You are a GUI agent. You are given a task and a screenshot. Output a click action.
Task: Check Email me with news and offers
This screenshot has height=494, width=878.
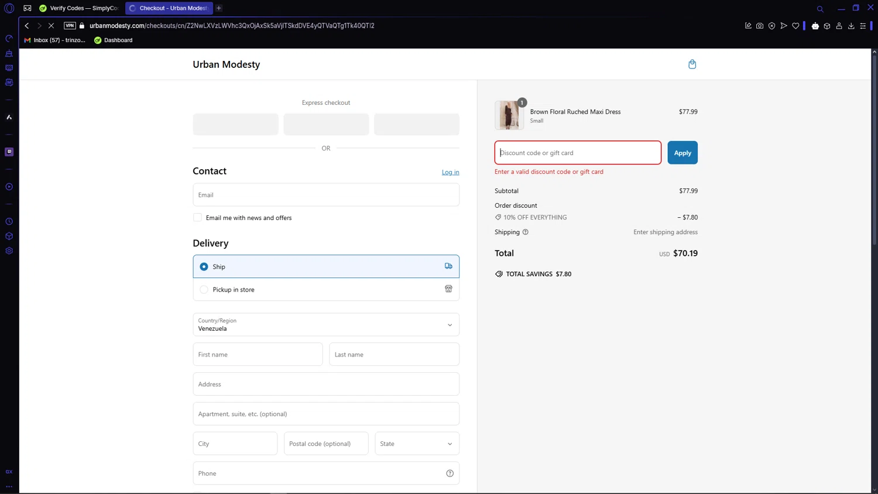click(x=198, y=218)
